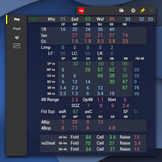Click EP vs BB value 99
The width and height of the screenshot is (162, 162).
point(125,64)
